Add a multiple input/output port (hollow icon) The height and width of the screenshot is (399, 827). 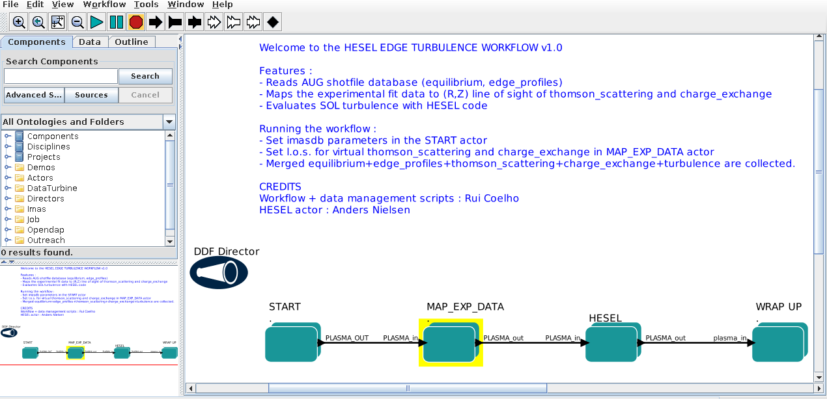pyautogui.click(x=253, y=22)
